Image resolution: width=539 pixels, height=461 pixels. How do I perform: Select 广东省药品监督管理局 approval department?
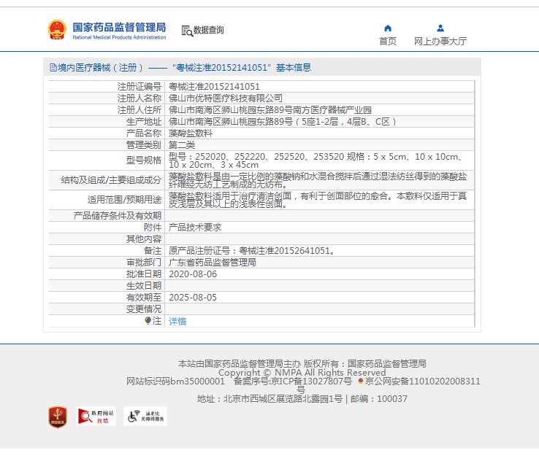(213, 263)
